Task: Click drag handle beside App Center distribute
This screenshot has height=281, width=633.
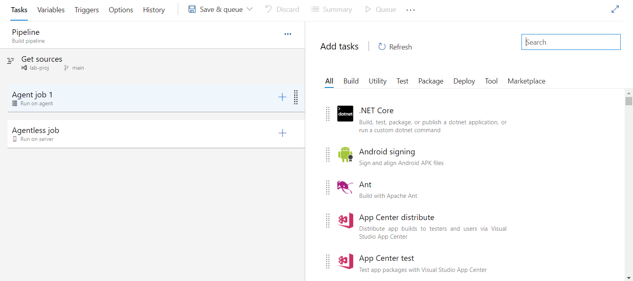Action: pyautogui.click(x=328, y=220)
